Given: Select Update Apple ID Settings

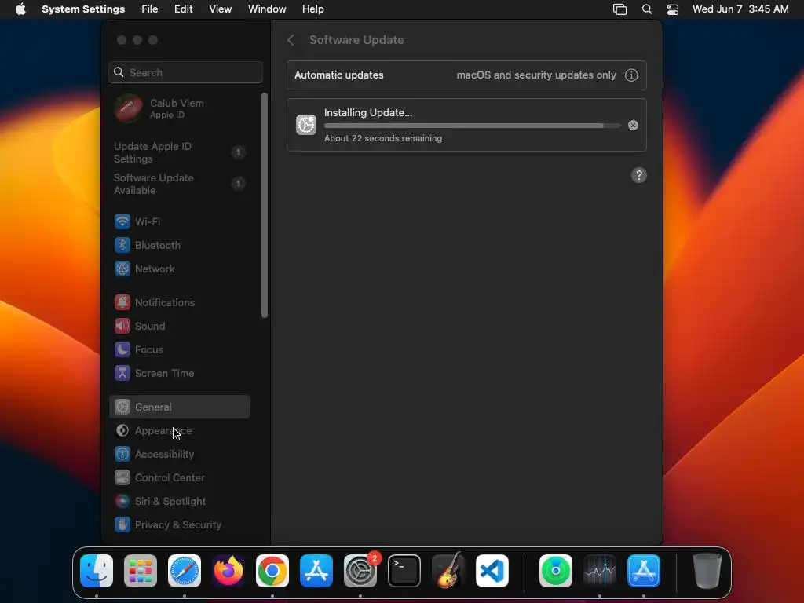Looking at the screenshot, I should [x=180, y=153].
